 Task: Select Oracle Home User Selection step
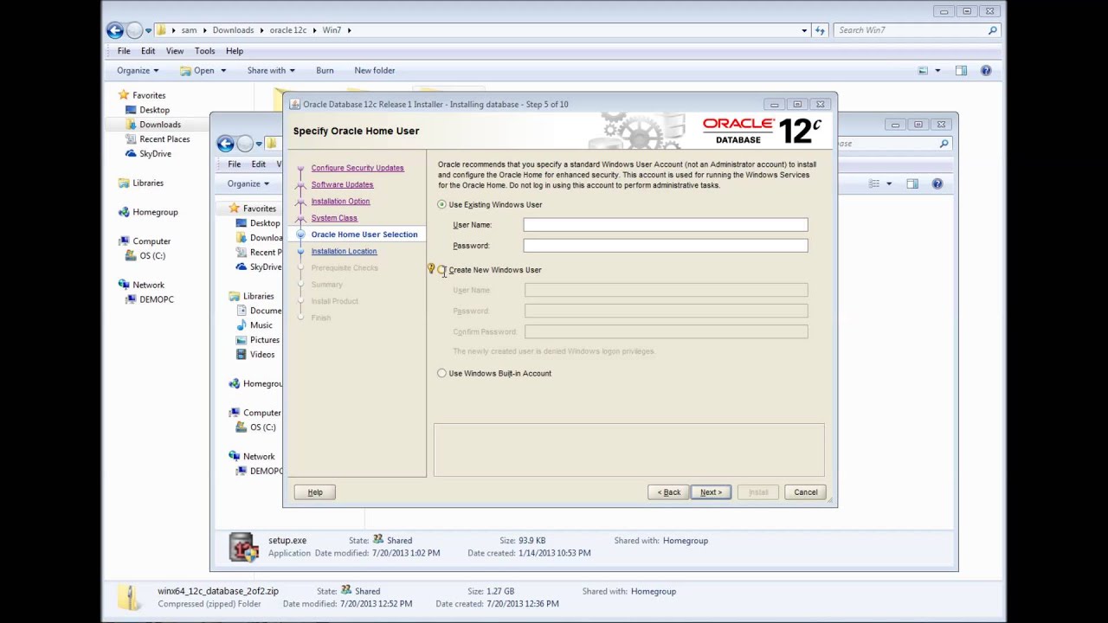pos(364,234)
